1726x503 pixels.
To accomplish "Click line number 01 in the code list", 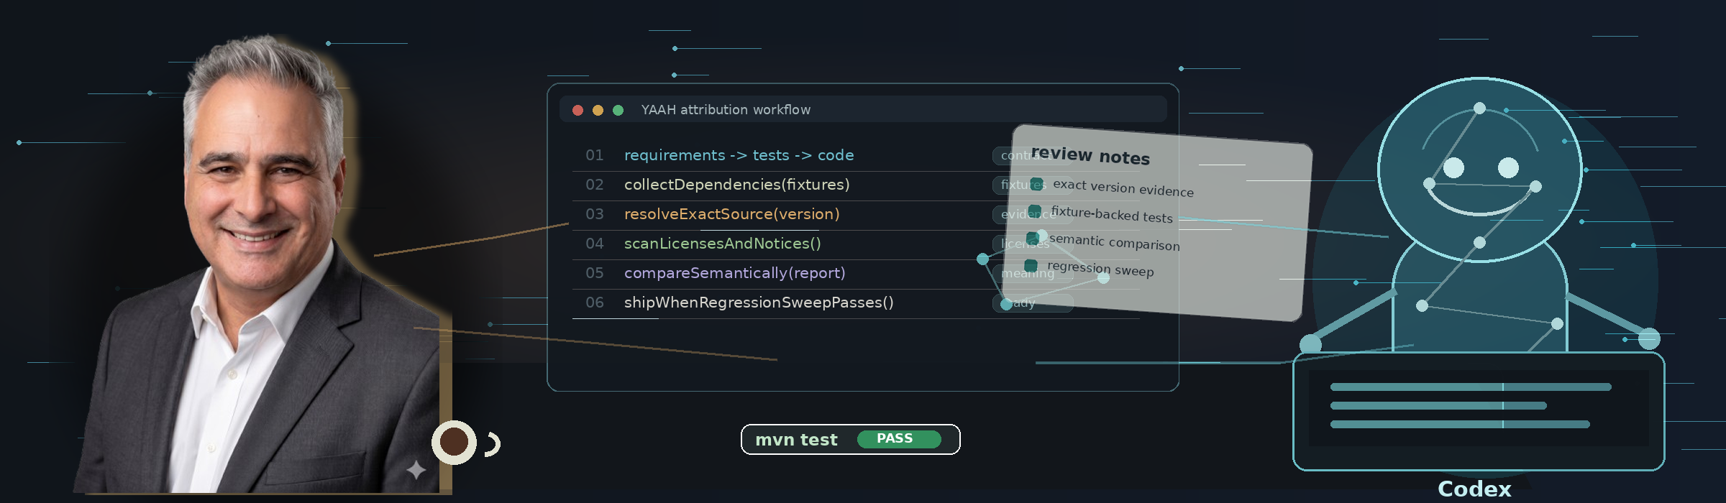I will (x=594, y=155).
